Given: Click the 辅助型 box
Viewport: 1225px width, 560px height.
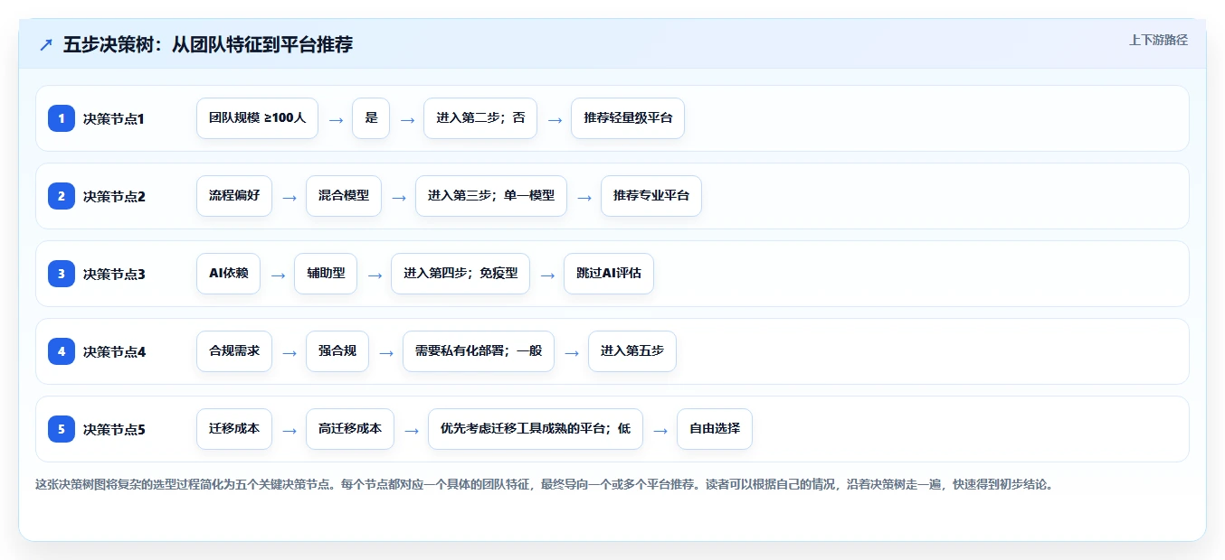Looking at the screenshot, I should coord(326,274).
